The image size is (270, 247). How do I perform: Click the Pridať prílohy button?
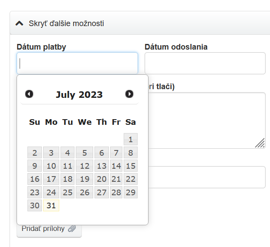tap(49, 229)
